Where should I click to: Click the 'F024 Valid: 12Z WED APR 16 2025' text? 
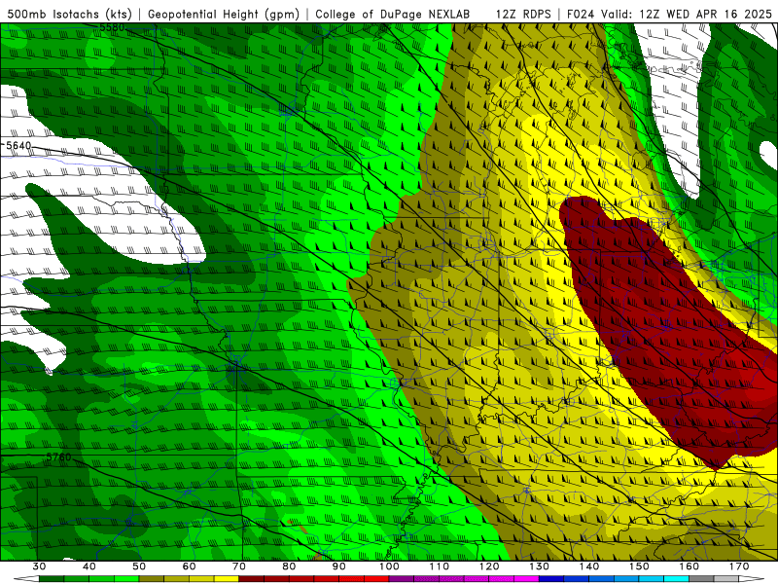[x=669, y=14]
